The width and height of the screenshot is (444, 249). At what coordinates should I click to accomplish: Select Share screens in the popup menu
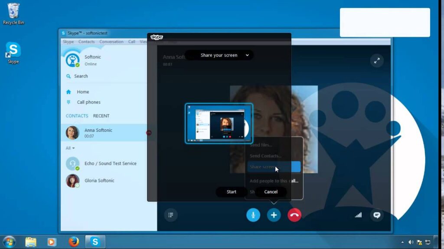point(274,167)
